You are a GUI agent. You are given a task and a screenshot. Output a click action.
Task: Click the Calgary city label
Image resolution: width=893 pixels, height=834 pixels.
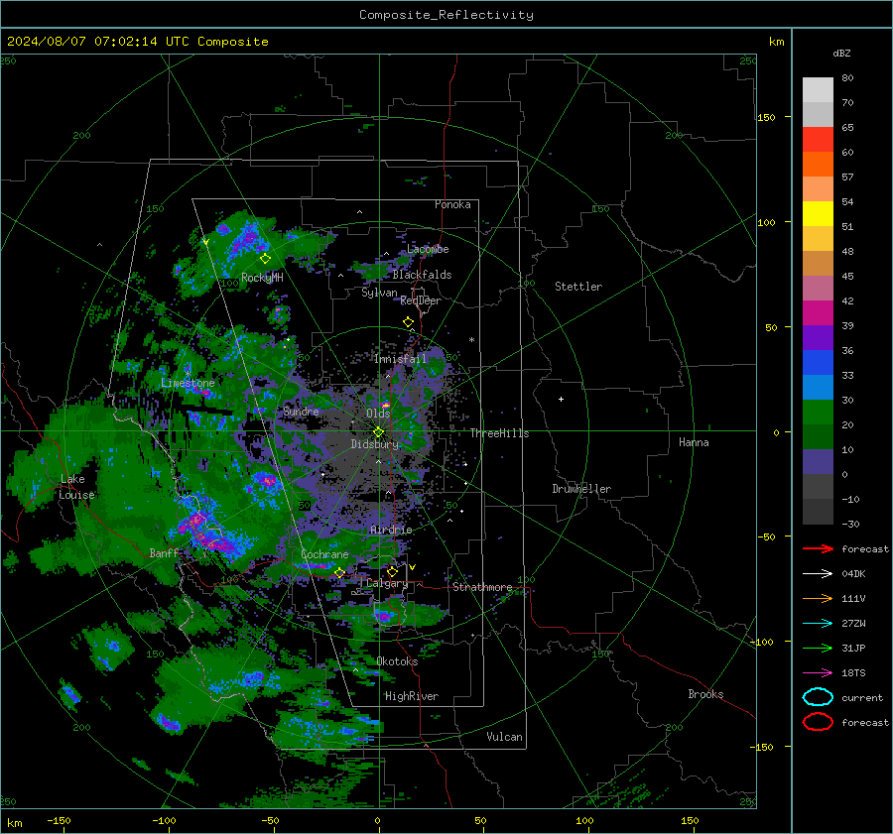pyautogui.click(x=387, y=583)
